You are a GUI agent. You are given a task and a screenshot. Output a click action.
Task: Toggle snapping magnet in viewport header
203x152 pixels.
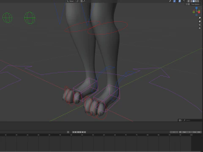coord(82,1)
